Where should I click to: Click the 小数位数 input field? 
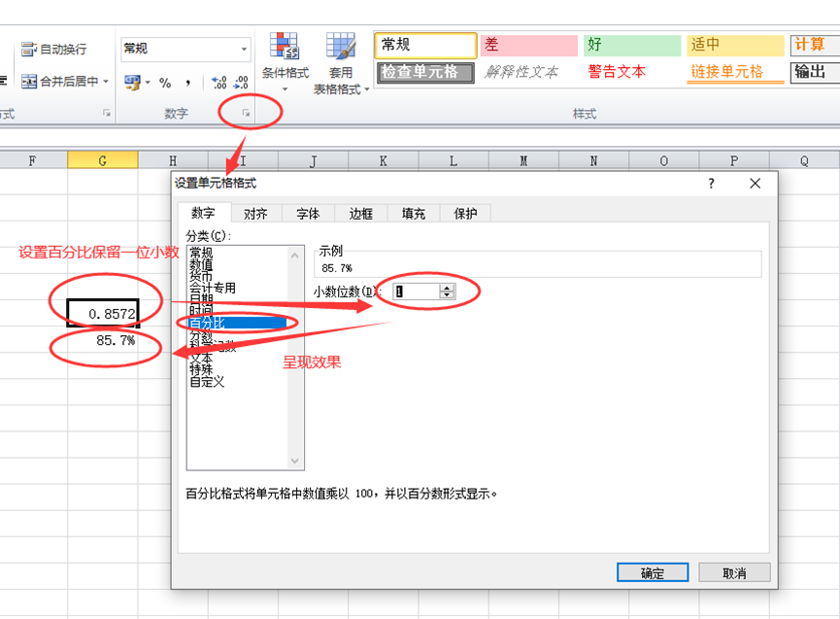point(416,291)
